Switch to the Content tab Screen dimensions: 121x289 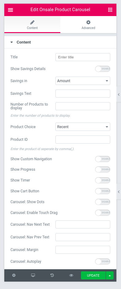(x=32, y=24)
